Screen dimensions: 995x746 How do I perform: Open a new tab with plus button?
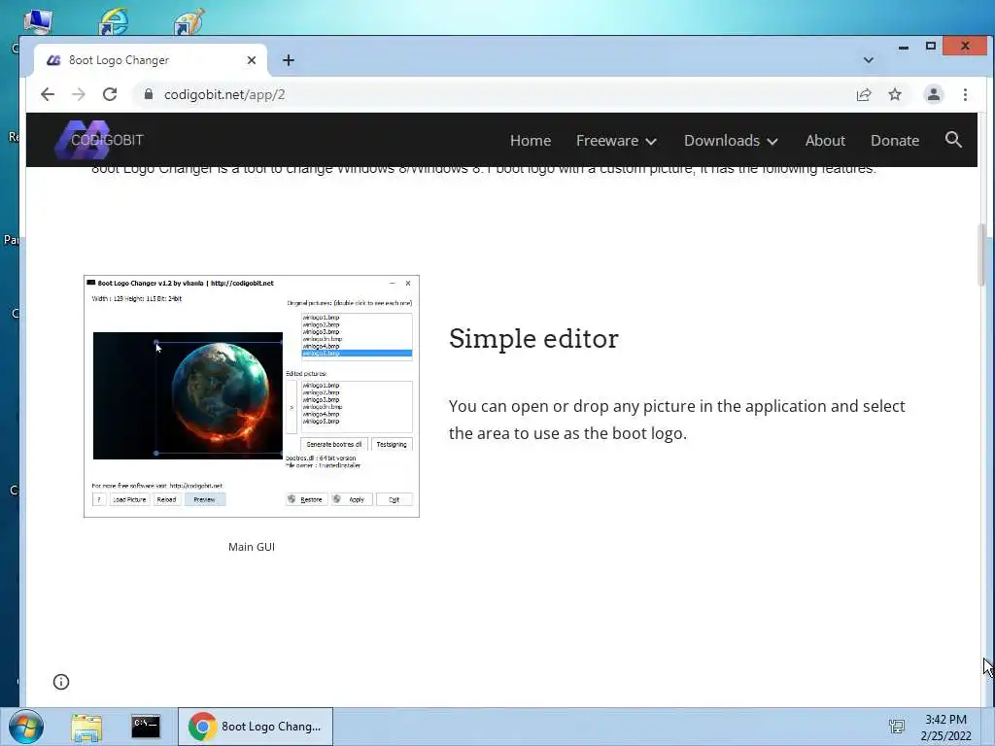289,60
